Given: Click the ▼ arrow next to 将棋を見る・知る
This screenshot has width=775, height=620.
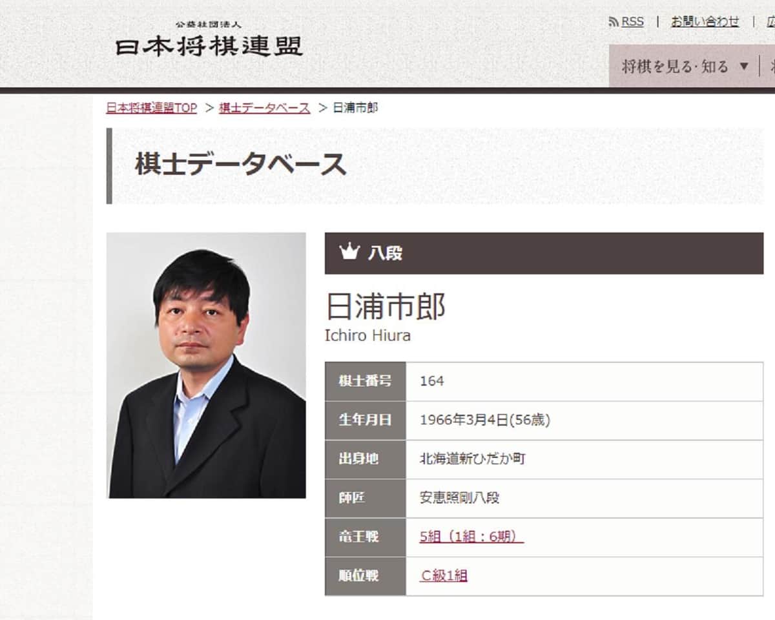Looking at the screenshot, I should pyautogui.click(x=745, y=66).
